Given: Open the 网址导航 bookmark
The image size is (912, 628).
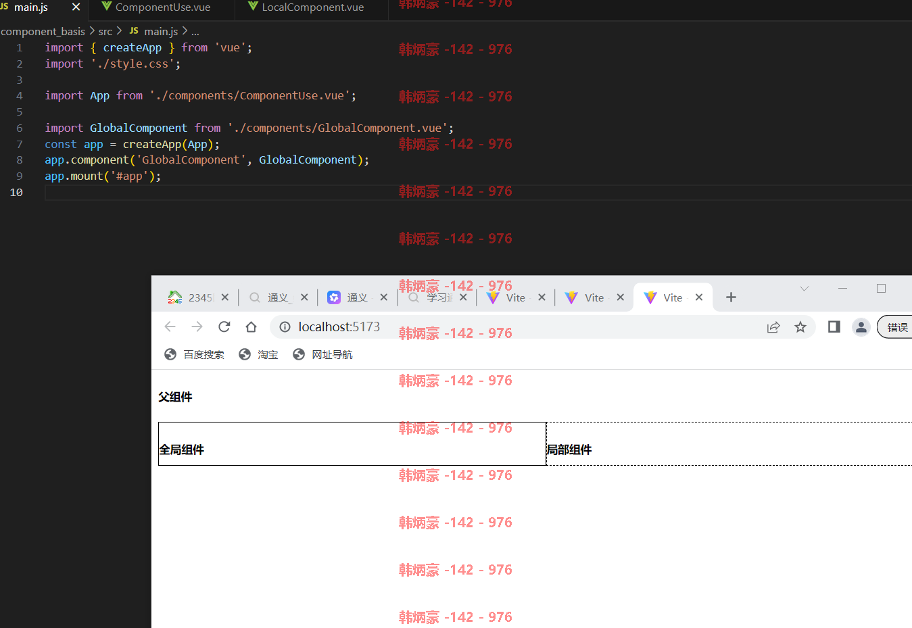Looking at the screenshot, I should click(x=323, y=355).
